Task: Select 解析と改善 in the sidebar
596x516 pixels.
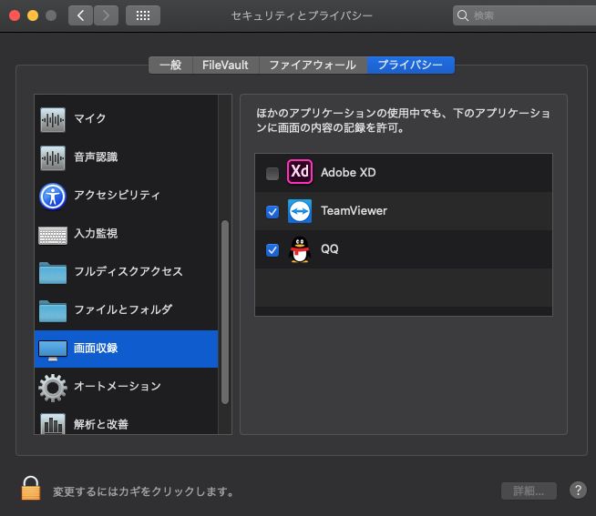Action: [126, 421]
